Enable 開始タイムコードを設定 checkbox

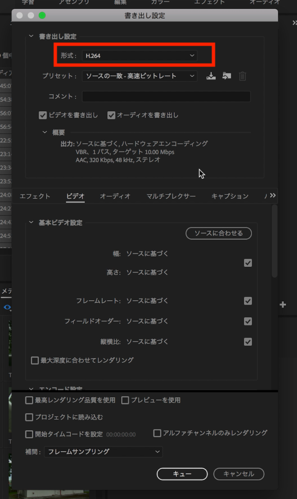(x=29, y=434)
